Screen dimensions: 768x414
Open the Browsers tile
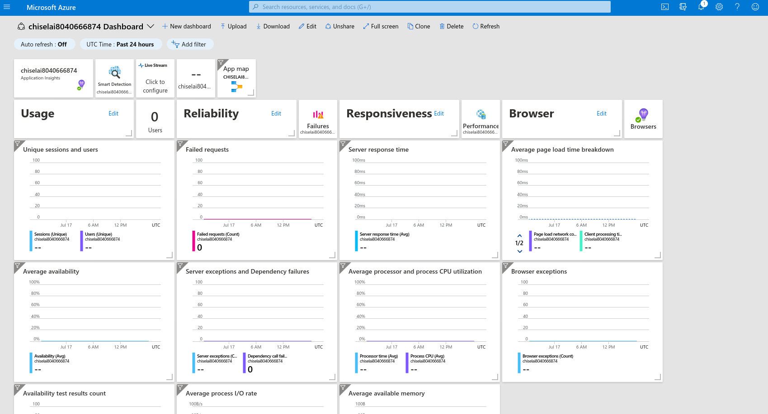point(643,119)
